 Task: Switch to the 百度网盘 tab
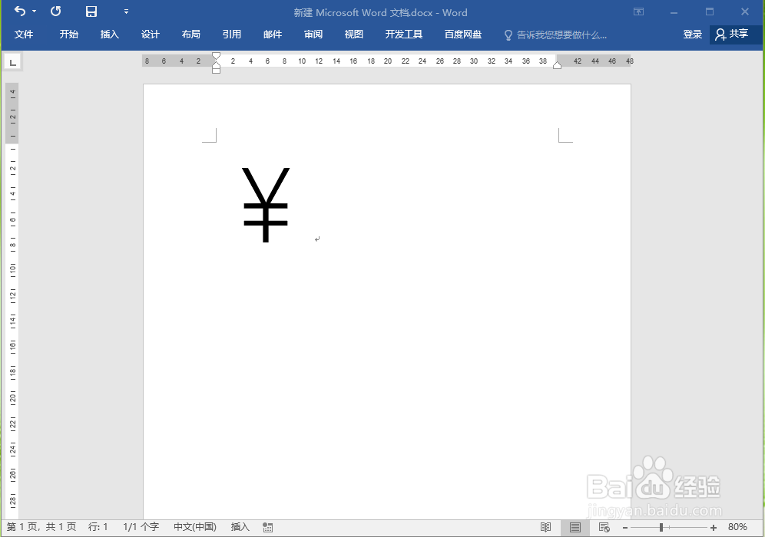pos(463,34)
